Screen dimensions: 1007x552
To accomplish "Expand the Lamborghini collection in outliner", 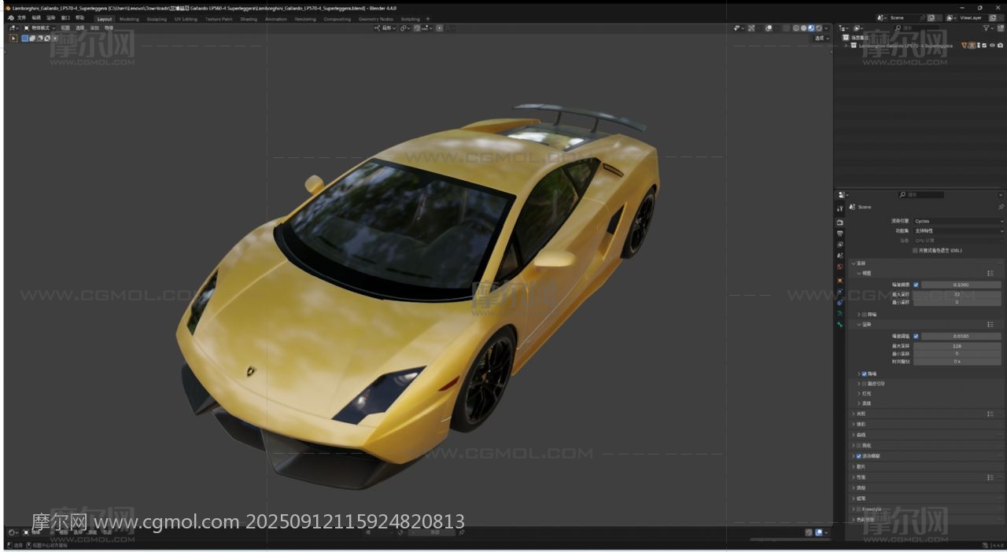I will pyautogui.click(x=846, y=46).
